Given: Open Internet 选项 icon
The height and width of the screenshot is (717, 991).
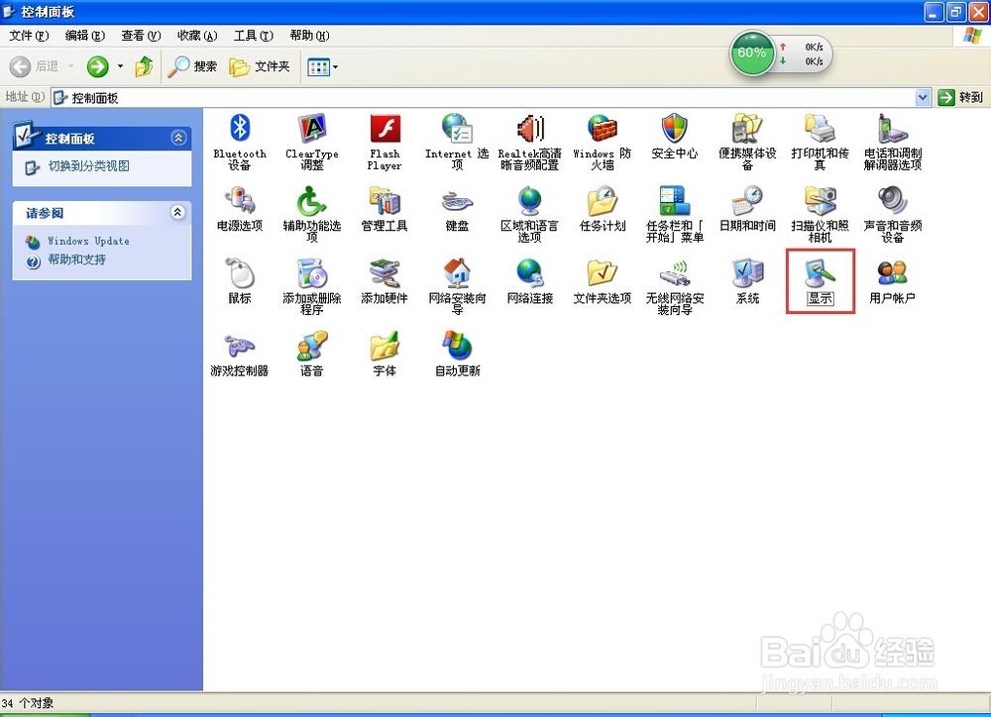Looking at the screenshot, I should [x=457, y=142].
